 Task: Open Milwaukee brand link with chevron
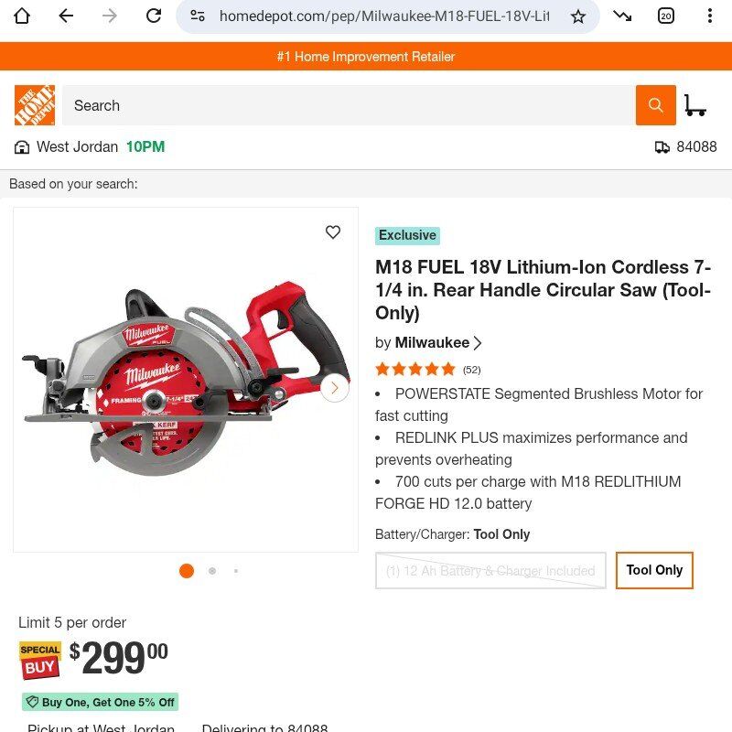(438, 342)
